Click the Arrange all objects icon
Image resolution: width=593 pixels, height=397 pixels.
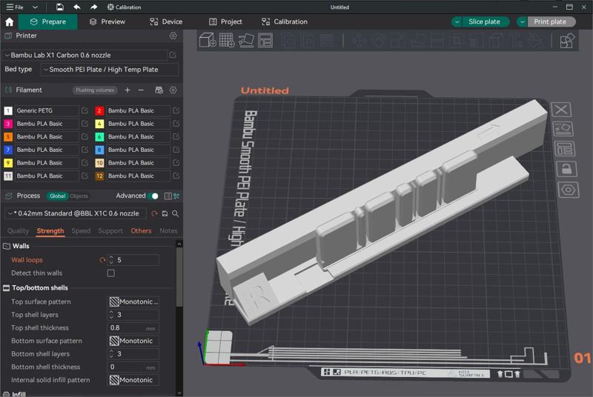pyautogui.click(x=265, y=40)
